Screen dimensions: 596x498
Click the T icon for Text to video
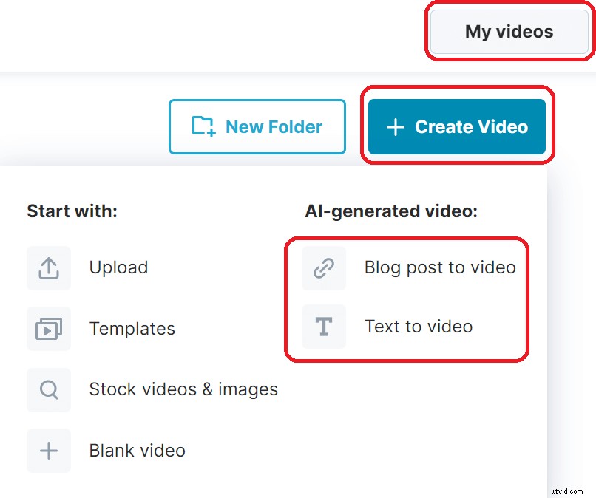point(324,327)
